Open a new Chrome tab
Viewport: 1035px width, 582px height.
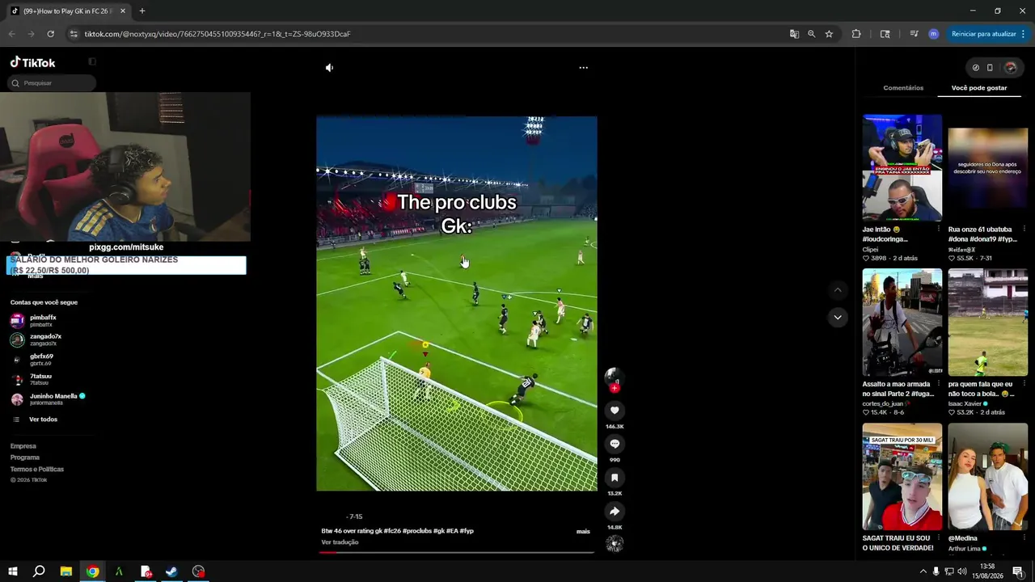click(142, 11)
